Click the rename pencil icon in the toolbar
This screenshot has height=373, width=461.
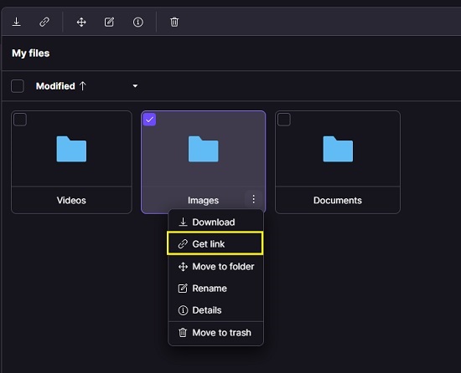tap(109, 22)
